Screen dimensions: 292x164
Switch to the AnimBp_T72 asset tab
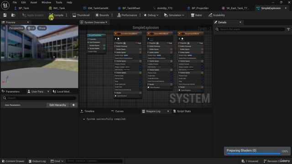coord(165,8)
